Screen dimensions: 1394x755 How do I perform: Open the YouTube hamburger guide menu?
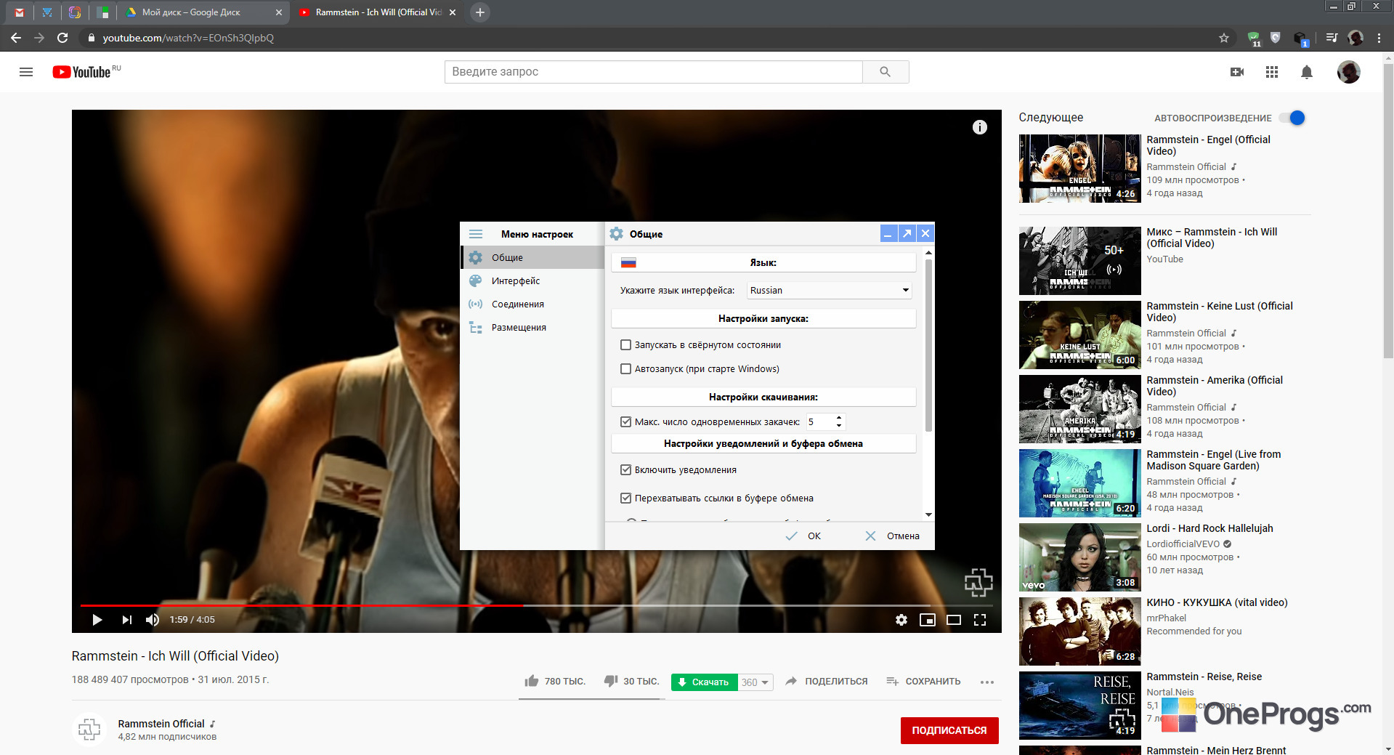click(26, 72)
